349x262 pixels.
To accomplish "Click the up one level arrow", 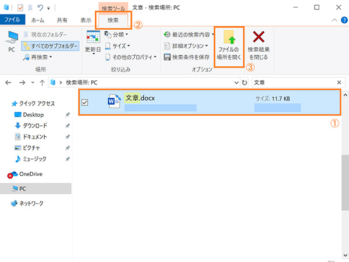I will pos(42,83).
